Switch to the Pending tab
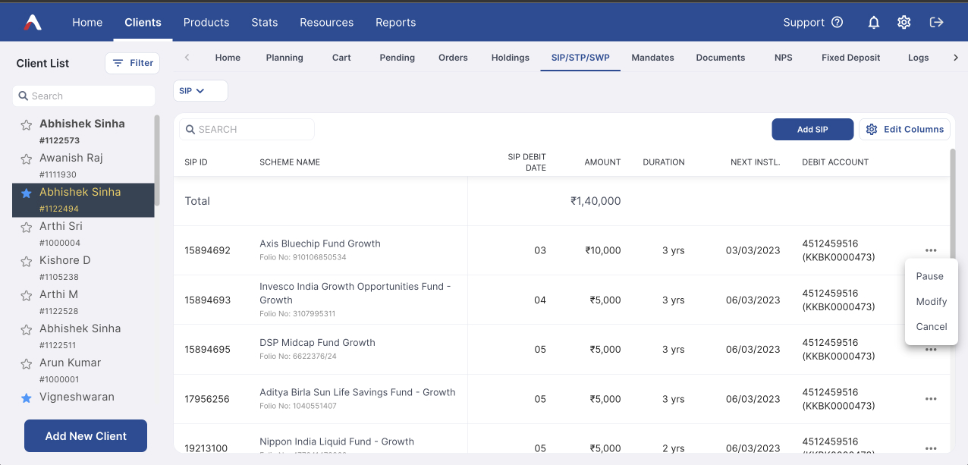Viewport: 968px width, 465px height. (x=398, y=58)
